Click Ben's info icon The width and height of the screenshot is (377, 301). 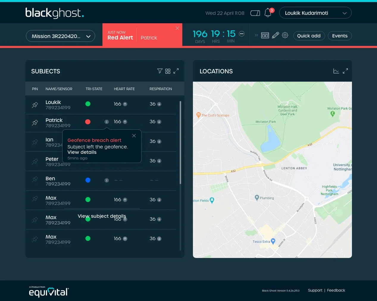tap(107, 180)
